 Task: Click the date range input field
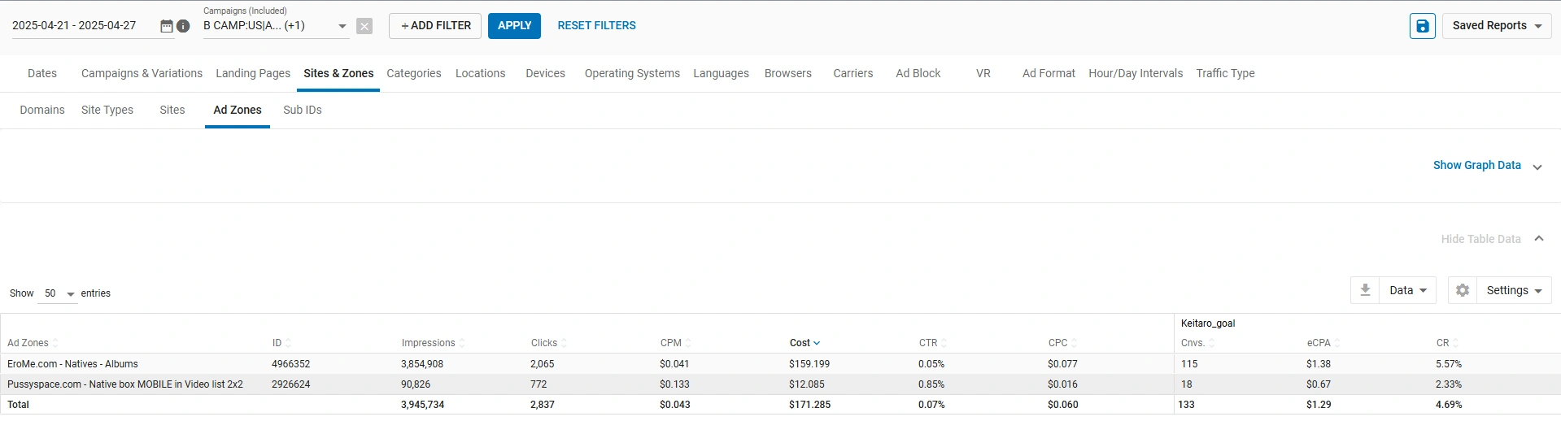pyautogui.click(x=81, y=26)
